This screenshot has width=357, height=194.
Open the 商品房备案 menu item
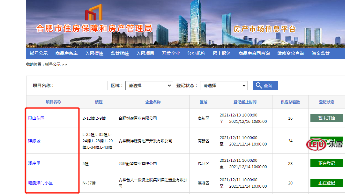[66, 53]
